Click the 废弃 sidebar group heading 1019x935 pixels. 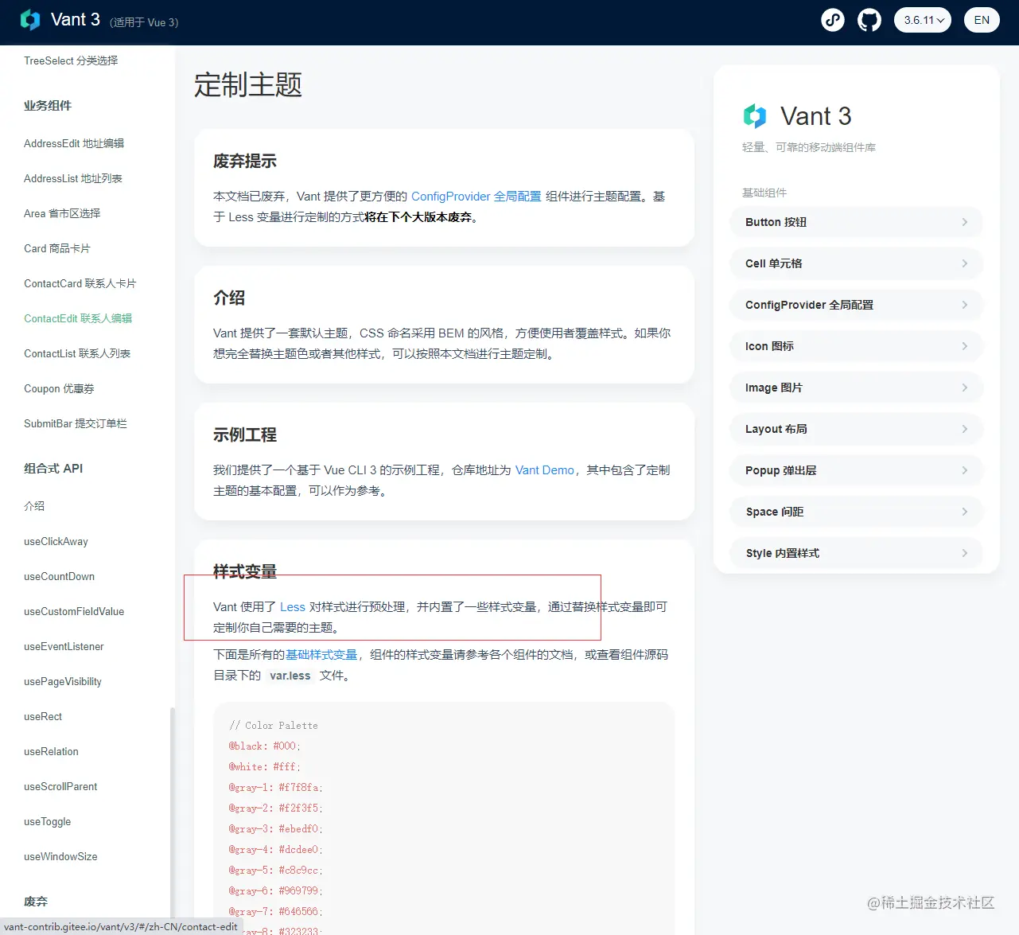pyautogui.click(x=36, y=901)
